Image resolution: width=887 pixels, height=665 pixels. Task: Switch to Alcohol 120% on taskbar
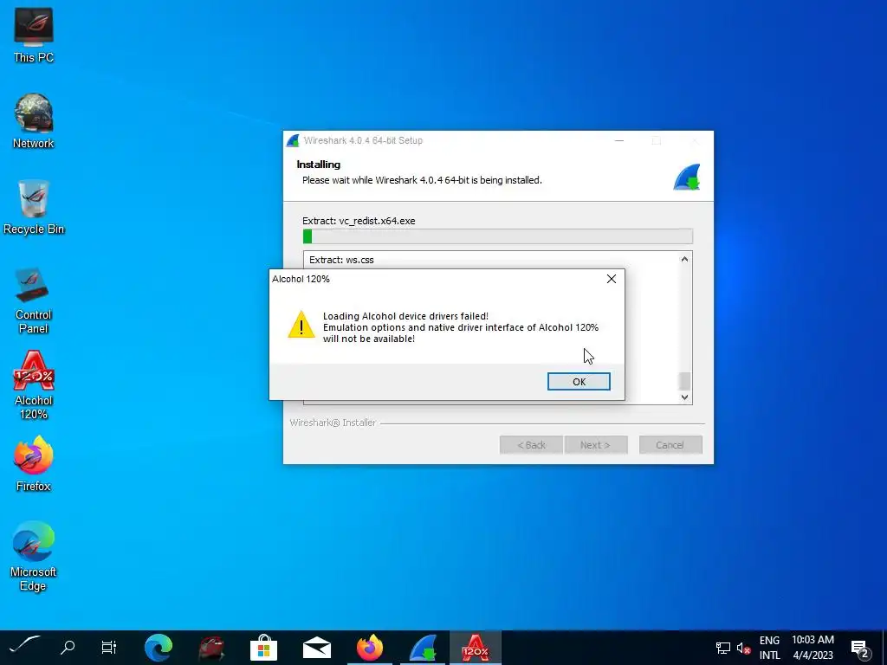[476, 648]
